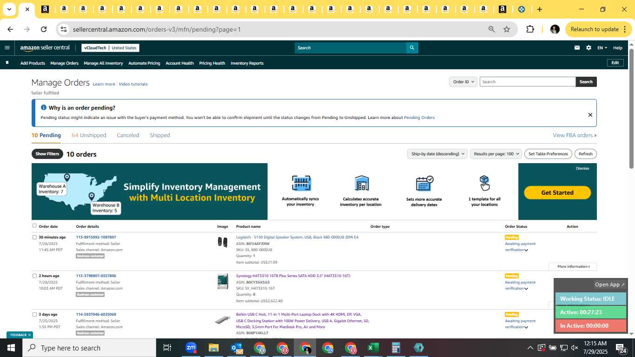This screenshot has width=635, height=357.
Task: Open the browser extensions puzzle icon
Action: click(530, 29)
